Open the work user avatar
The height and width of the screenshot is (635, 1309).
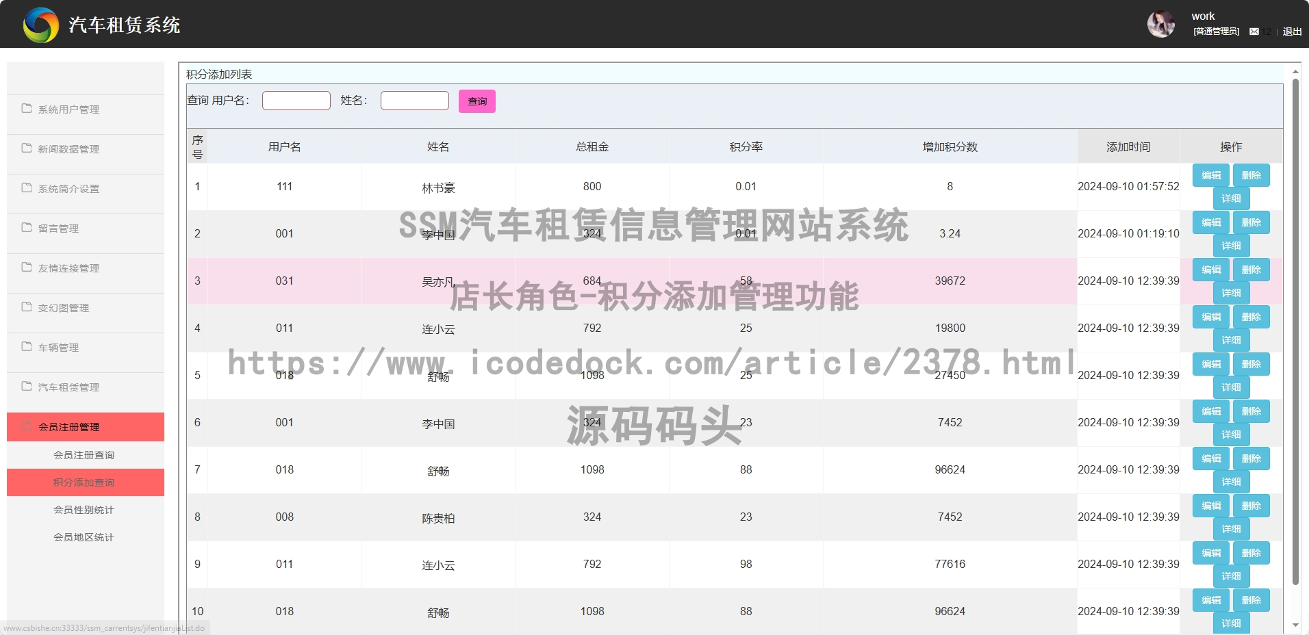[x=1161, y=24]
